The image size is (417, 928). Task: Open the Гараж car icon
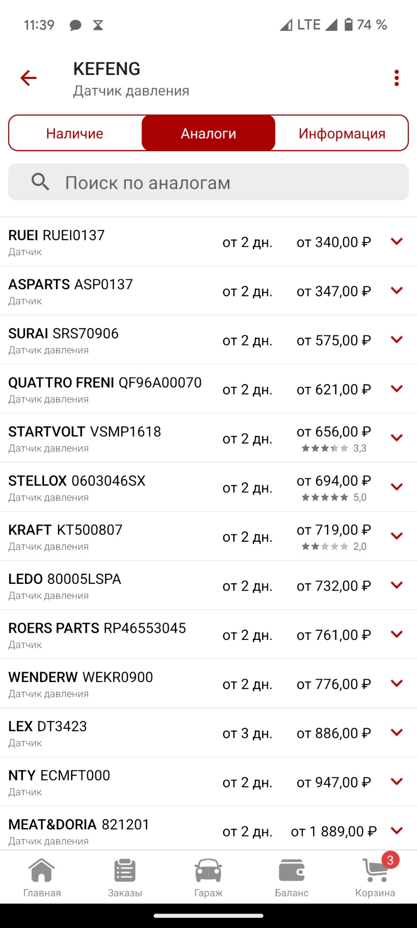(208, 878)
